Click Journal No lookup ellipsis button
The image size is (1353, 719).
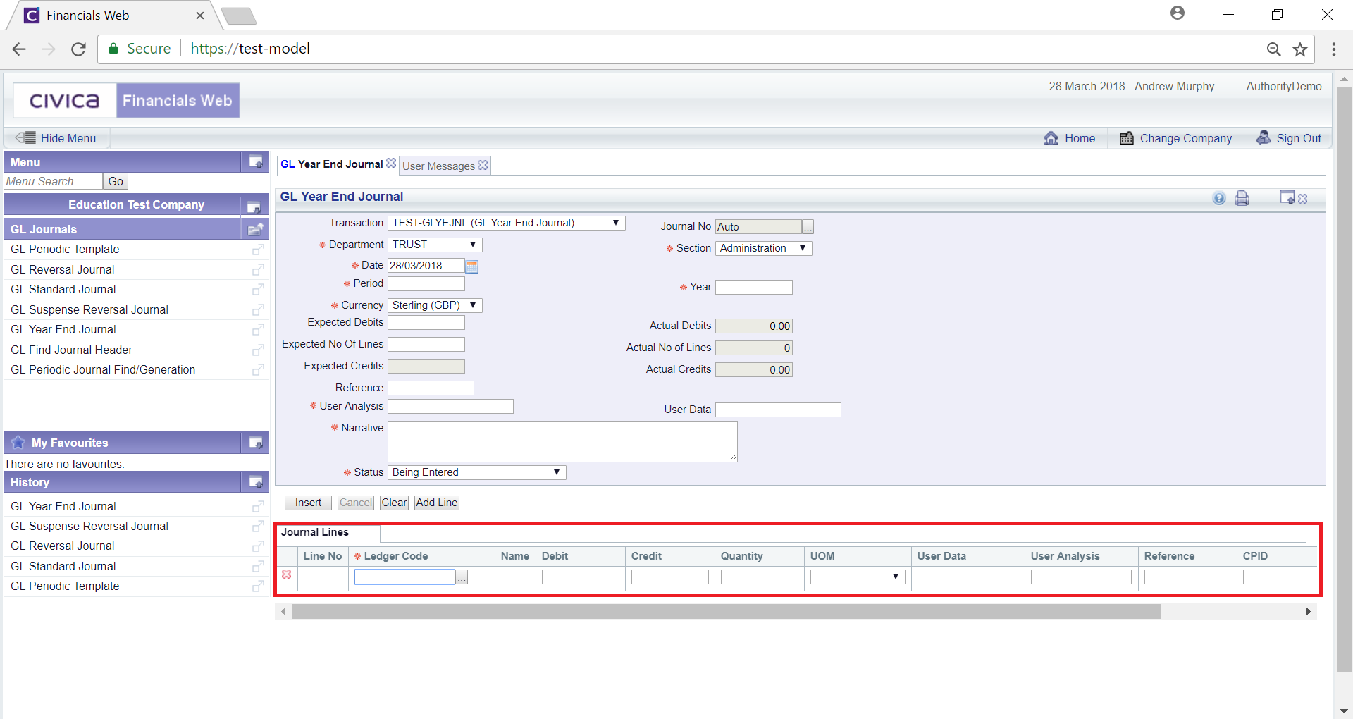(x=808, y=227)
